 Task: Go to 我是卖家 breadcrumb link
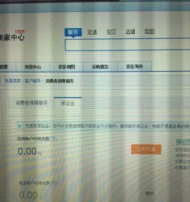coord(13,81)
